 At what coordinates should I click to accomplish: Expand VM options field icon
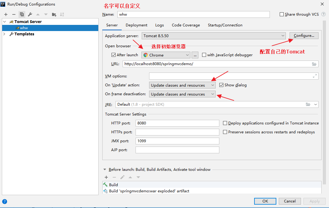point(315,76)
